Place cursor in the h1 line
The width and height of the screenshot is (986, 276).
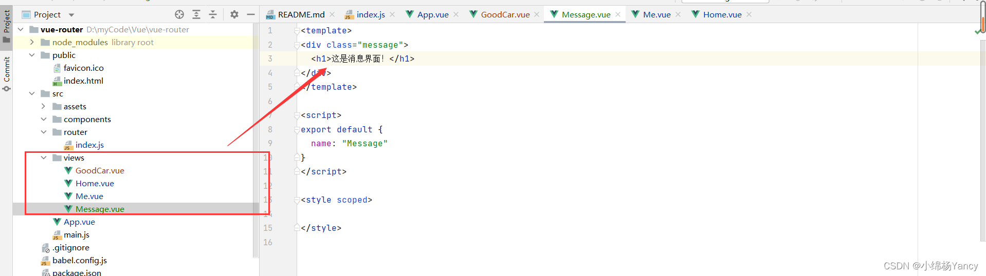tap(362, 59)
